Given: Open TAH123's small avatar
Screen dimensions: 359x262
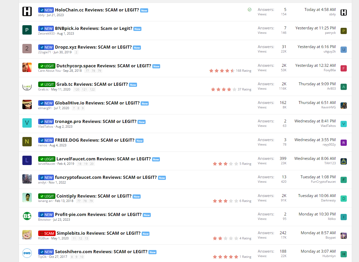Looking at the screenshot, I should (x=344, y=161).
